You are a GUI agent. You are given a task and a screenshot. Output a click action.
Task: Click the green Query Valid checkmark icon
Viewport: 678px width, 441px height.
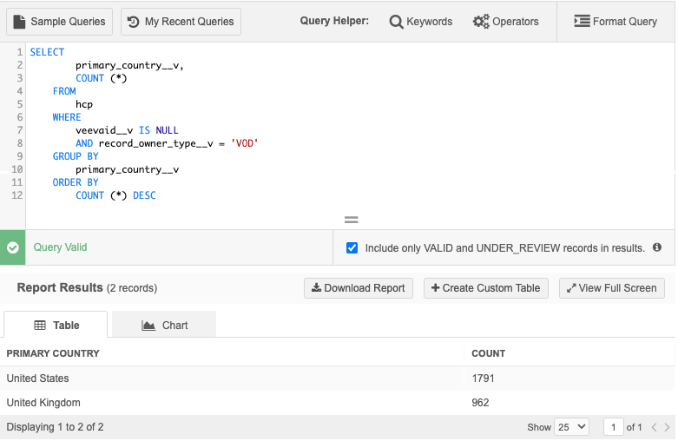[x=13, y=247]
